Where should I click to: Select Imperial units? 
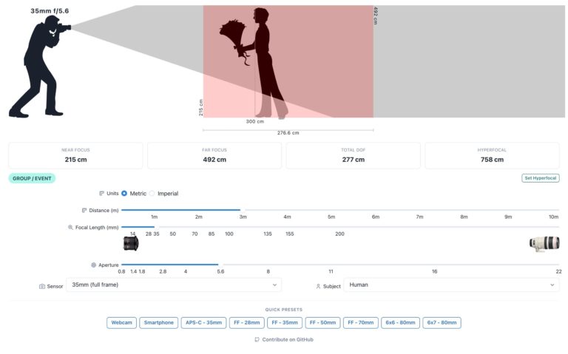point(152,194)
